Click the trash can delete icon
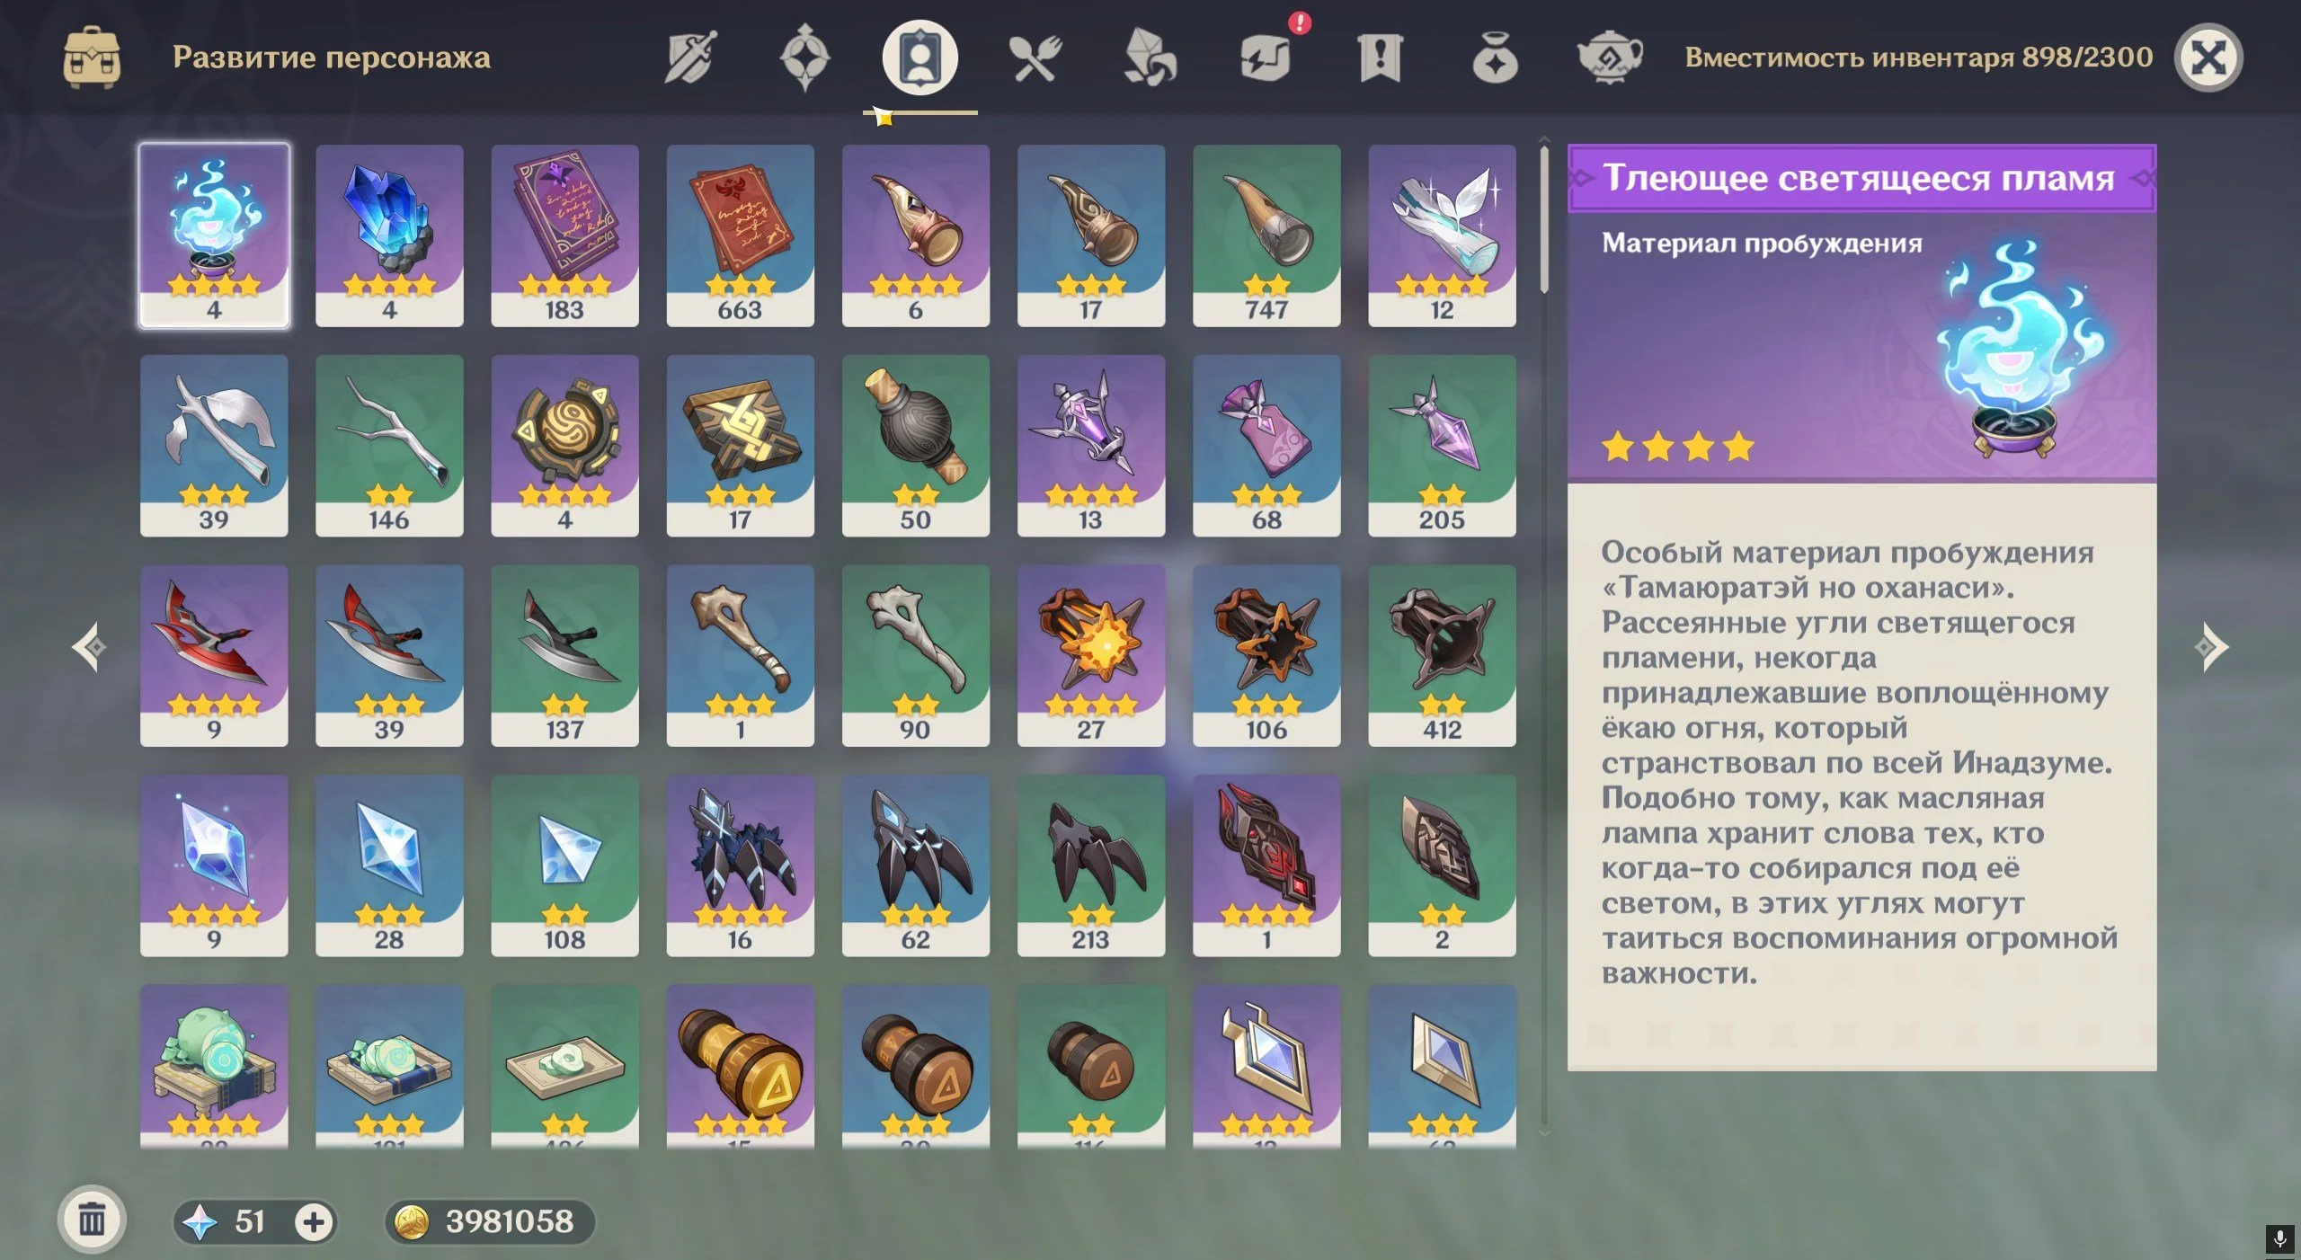2301x1260 pixels. pyautogui.click(x=92, y=1220)
